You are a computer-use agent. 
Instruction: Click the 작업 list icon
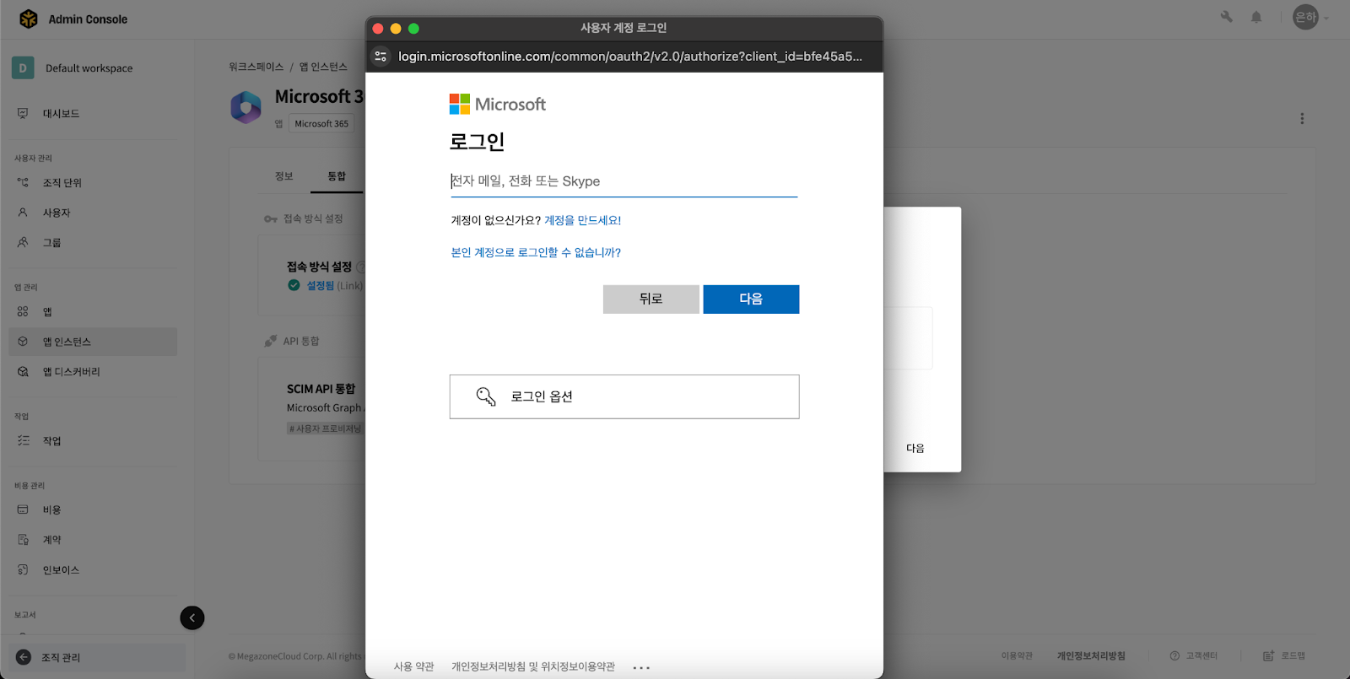23,440
